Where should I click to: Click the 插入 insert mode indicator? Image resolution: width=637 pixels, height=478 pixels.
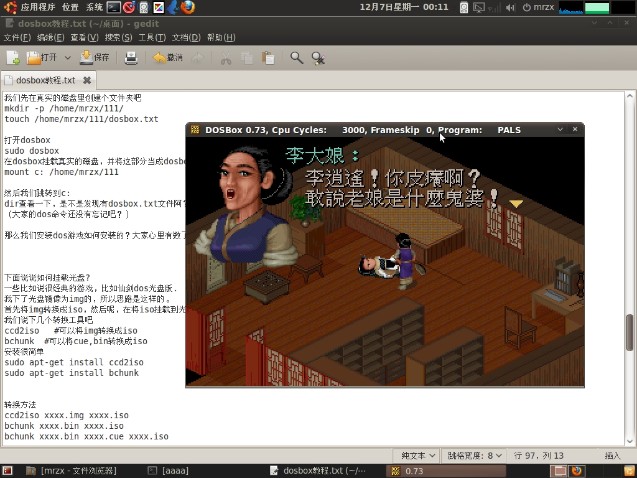click(613, 456)
